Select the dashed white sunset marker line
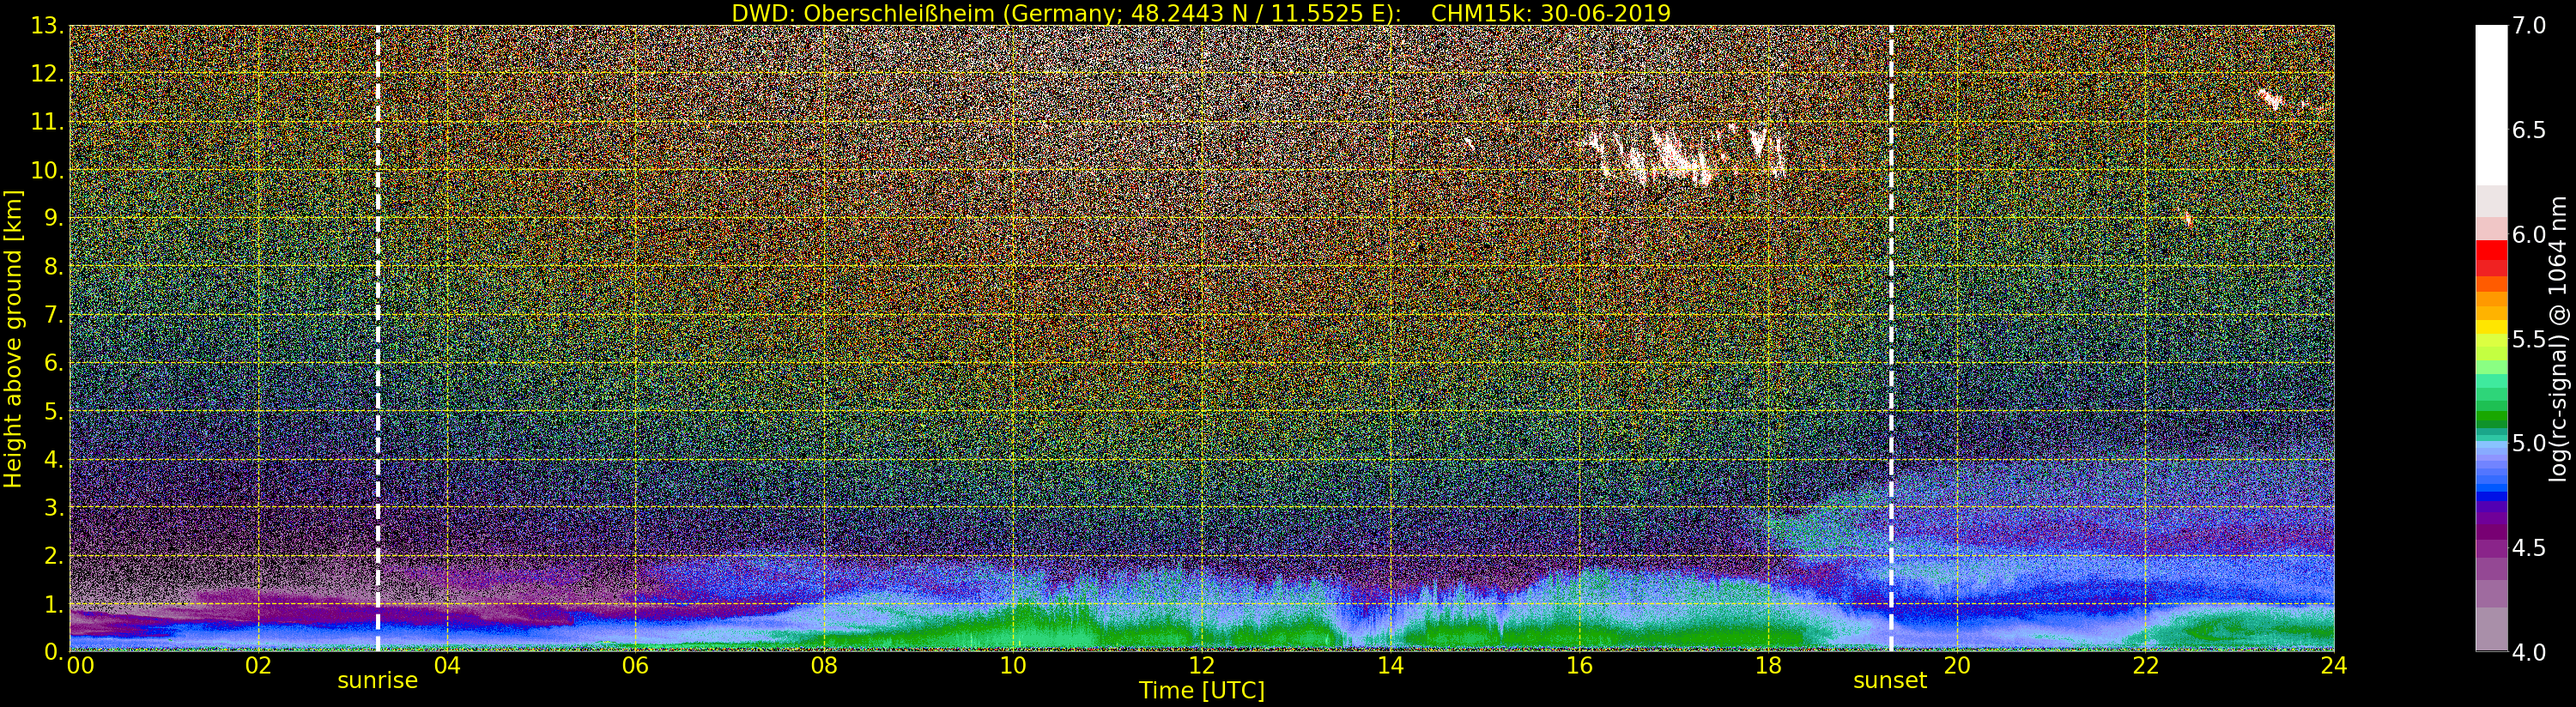The width and height of the screenshot is (2576, 707). click(x=1891, y=338)
